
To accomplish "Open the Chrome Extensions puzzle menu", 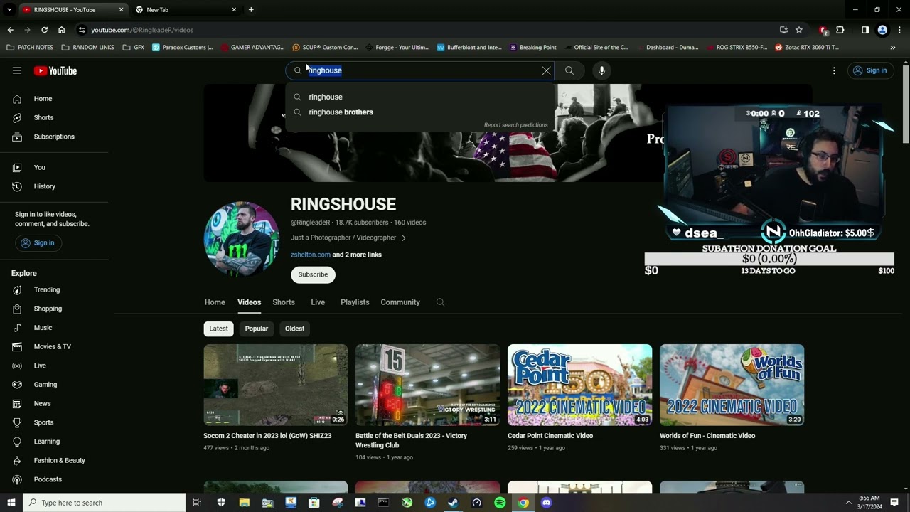I will coord(840,30).
